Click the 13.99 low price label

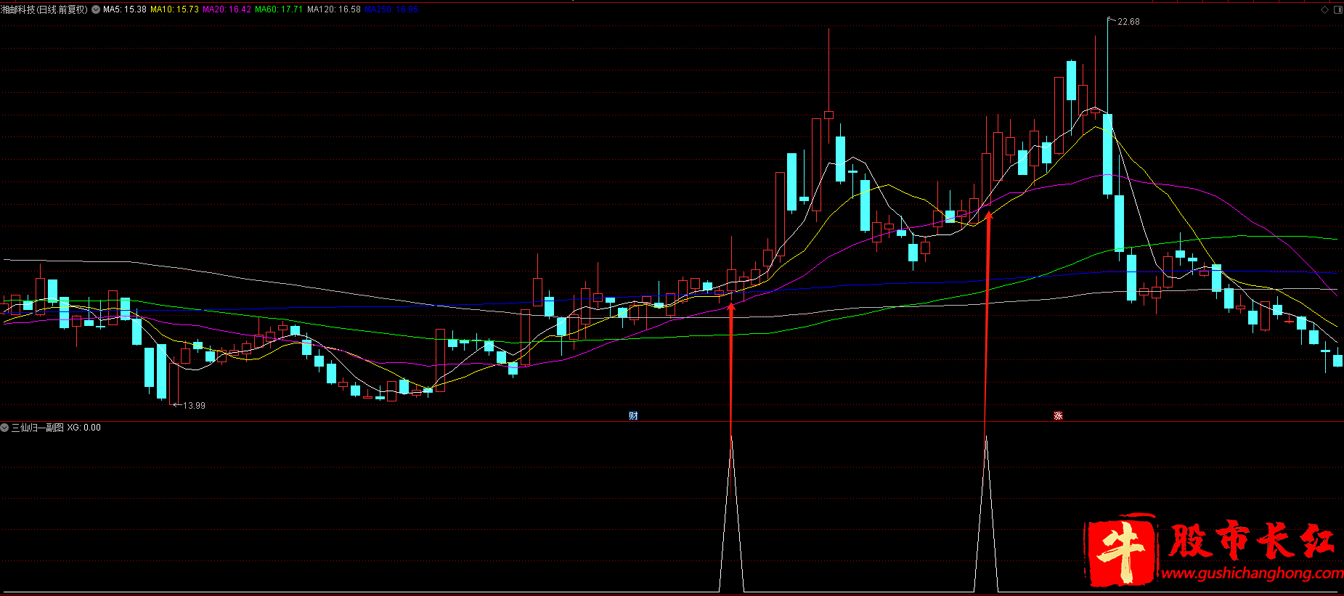[194, 406]
